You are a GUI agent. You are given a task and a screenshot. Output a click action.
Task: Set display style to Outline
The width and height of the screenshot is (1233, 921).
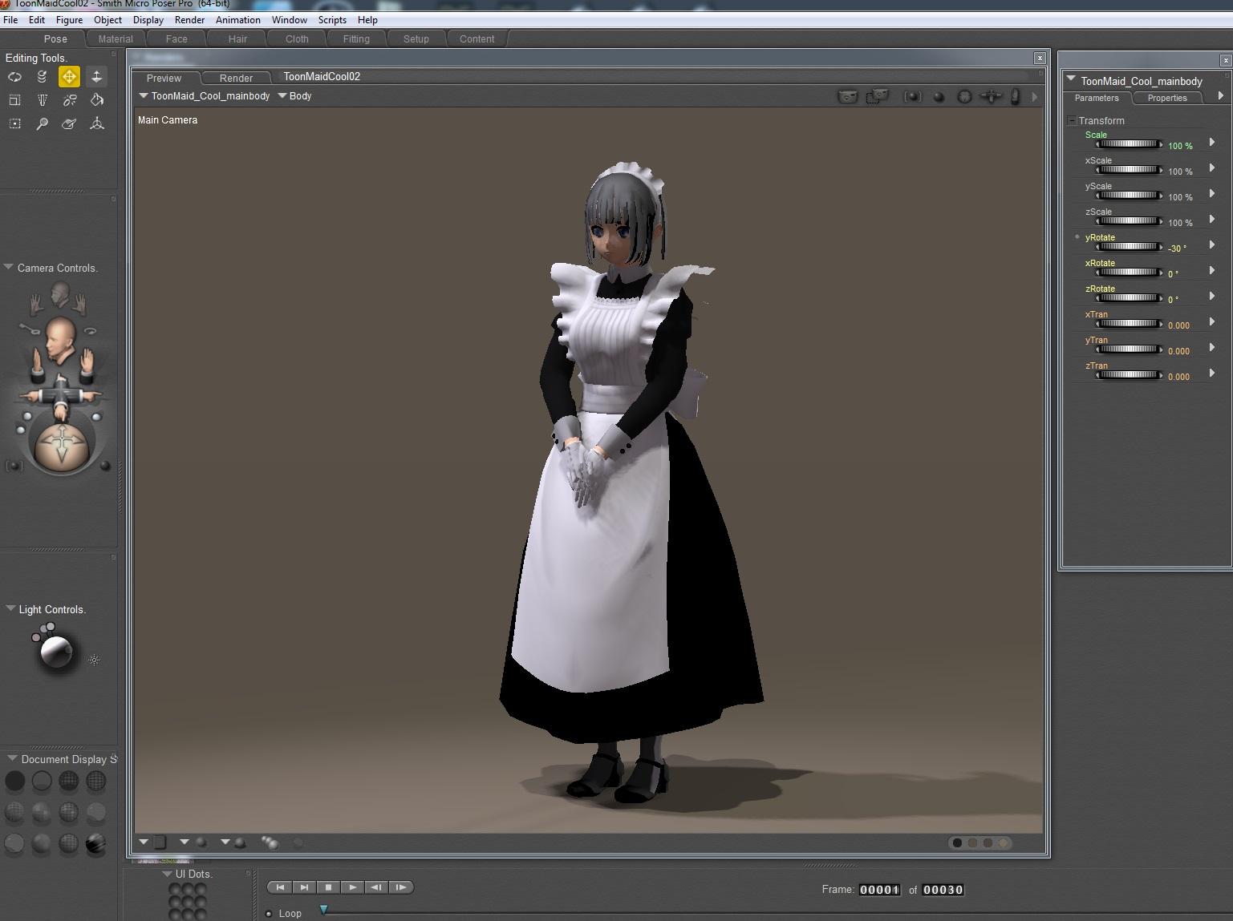point(42,781)
